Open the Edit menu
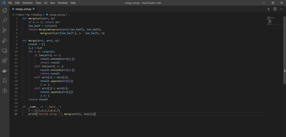Viewport: 286px width, 137px height. click(x=17, y=3)
